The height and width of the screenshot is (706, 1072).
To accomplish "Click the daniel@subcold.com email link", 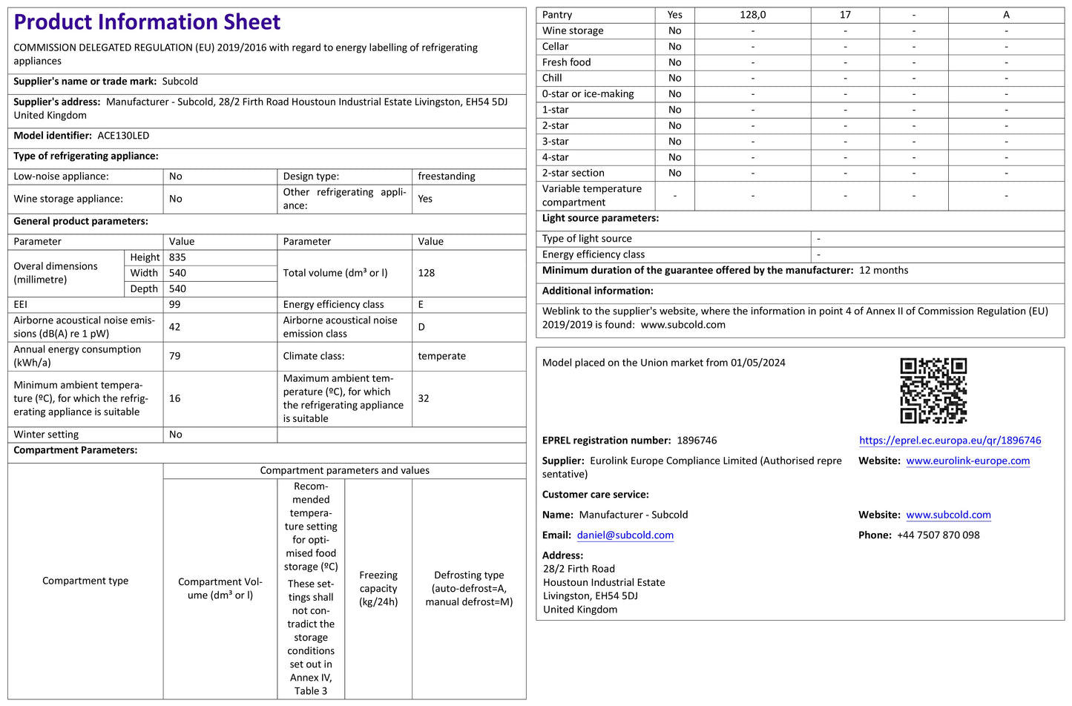I will coord(625,535).
